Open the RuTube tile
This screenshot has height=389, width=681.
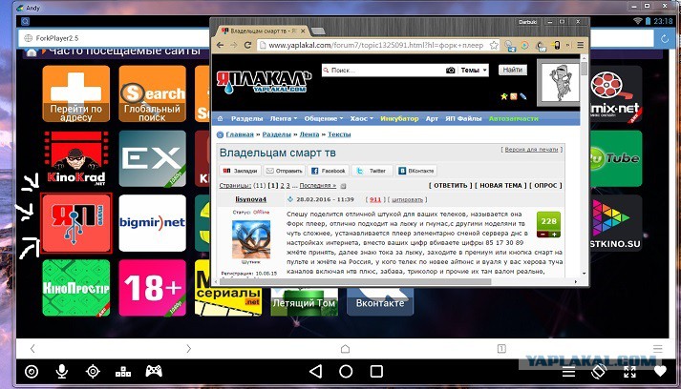615,158
